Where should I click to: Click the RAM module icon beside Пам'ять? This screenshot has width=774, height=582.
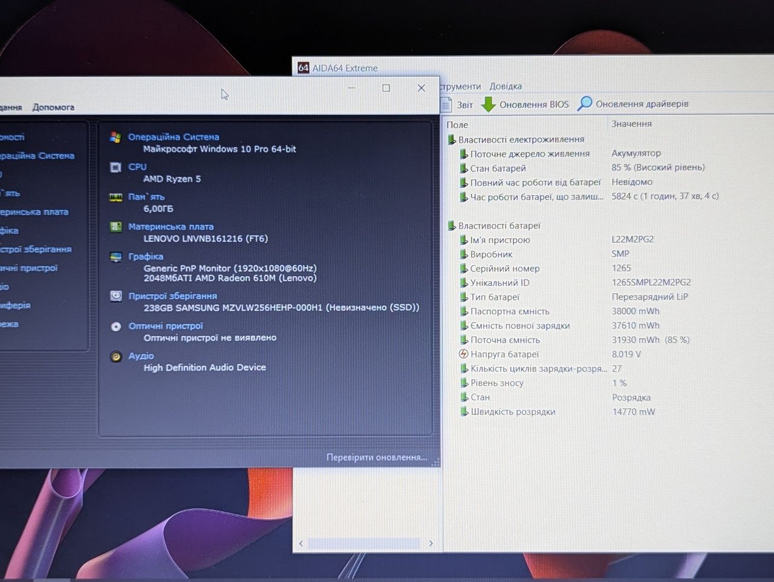tap(115, 197)
